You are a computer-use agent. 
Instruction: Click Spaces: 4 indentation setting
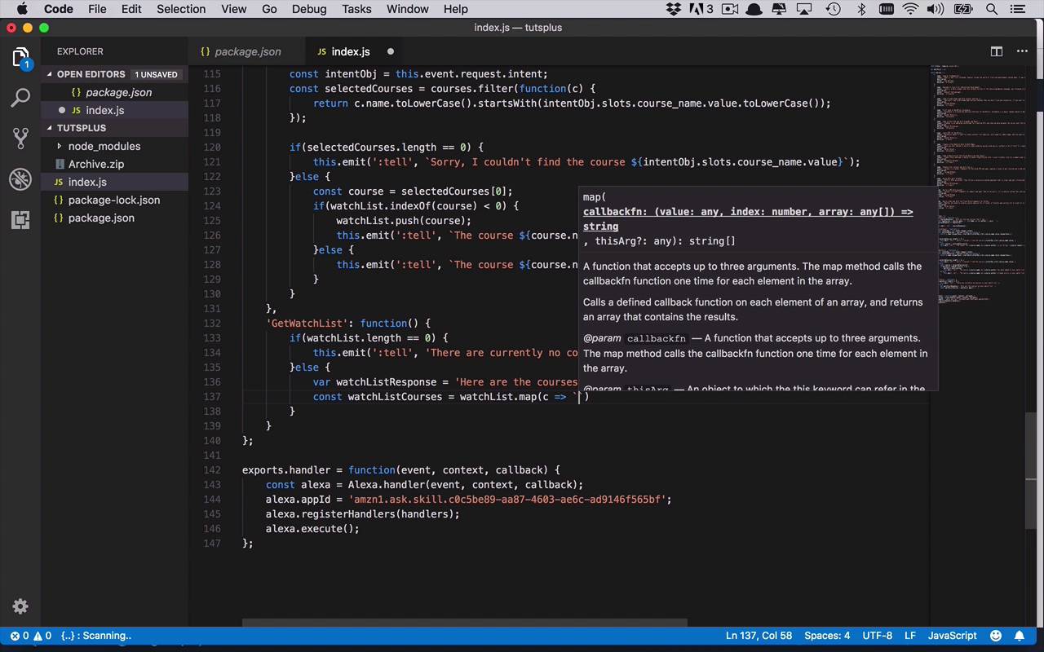(827, 636)
